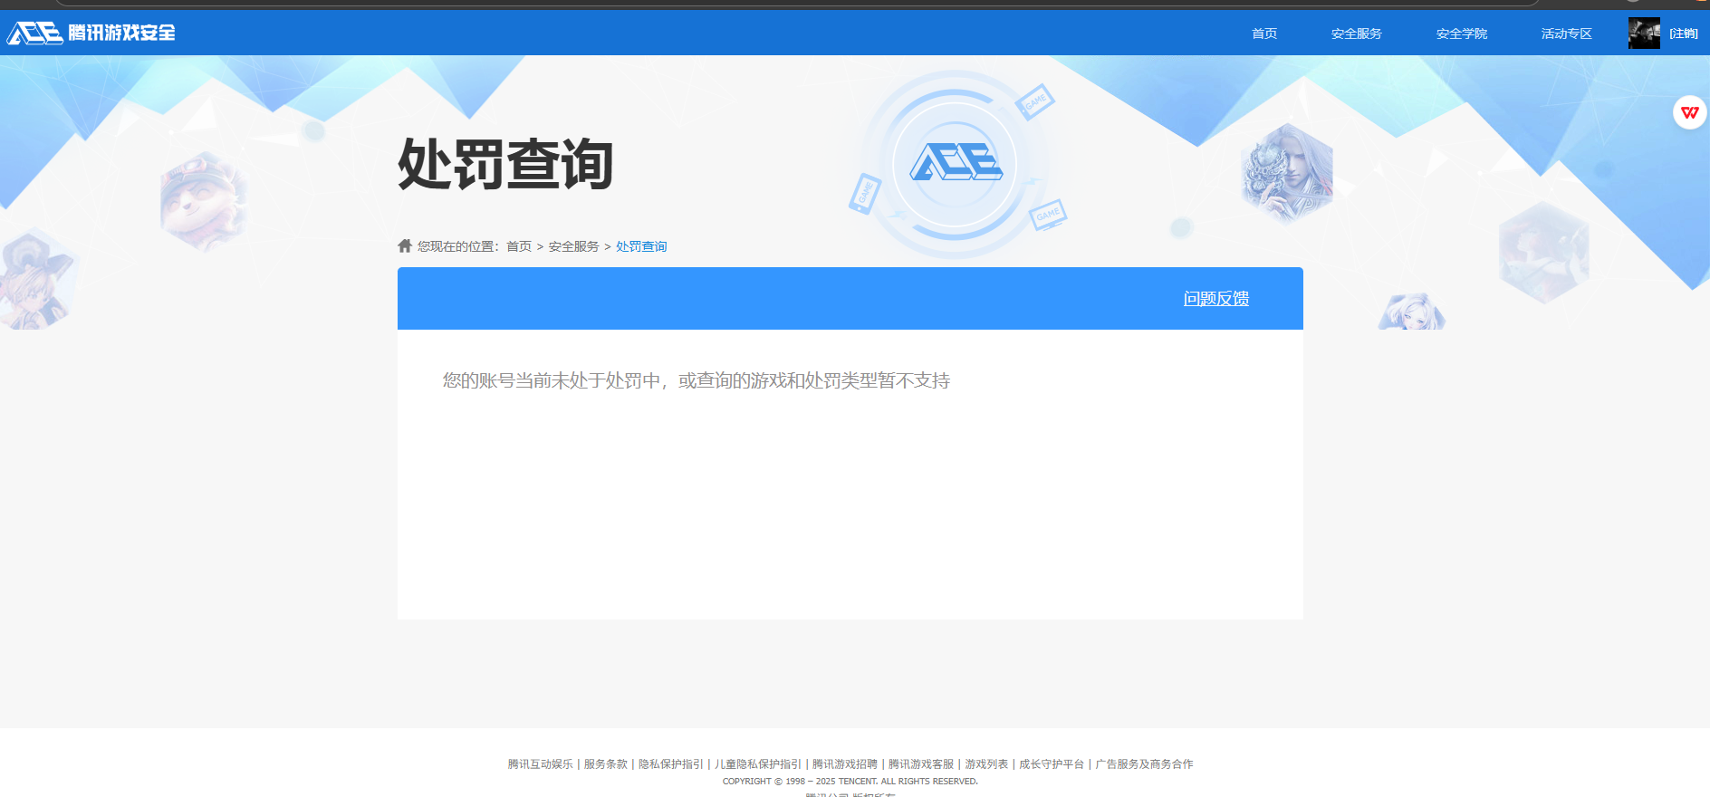Viewport: 1710px width, 797px height.
Task: Click the ACE 腾讯游戏安全 logo in header
Action: coord(91,33)
